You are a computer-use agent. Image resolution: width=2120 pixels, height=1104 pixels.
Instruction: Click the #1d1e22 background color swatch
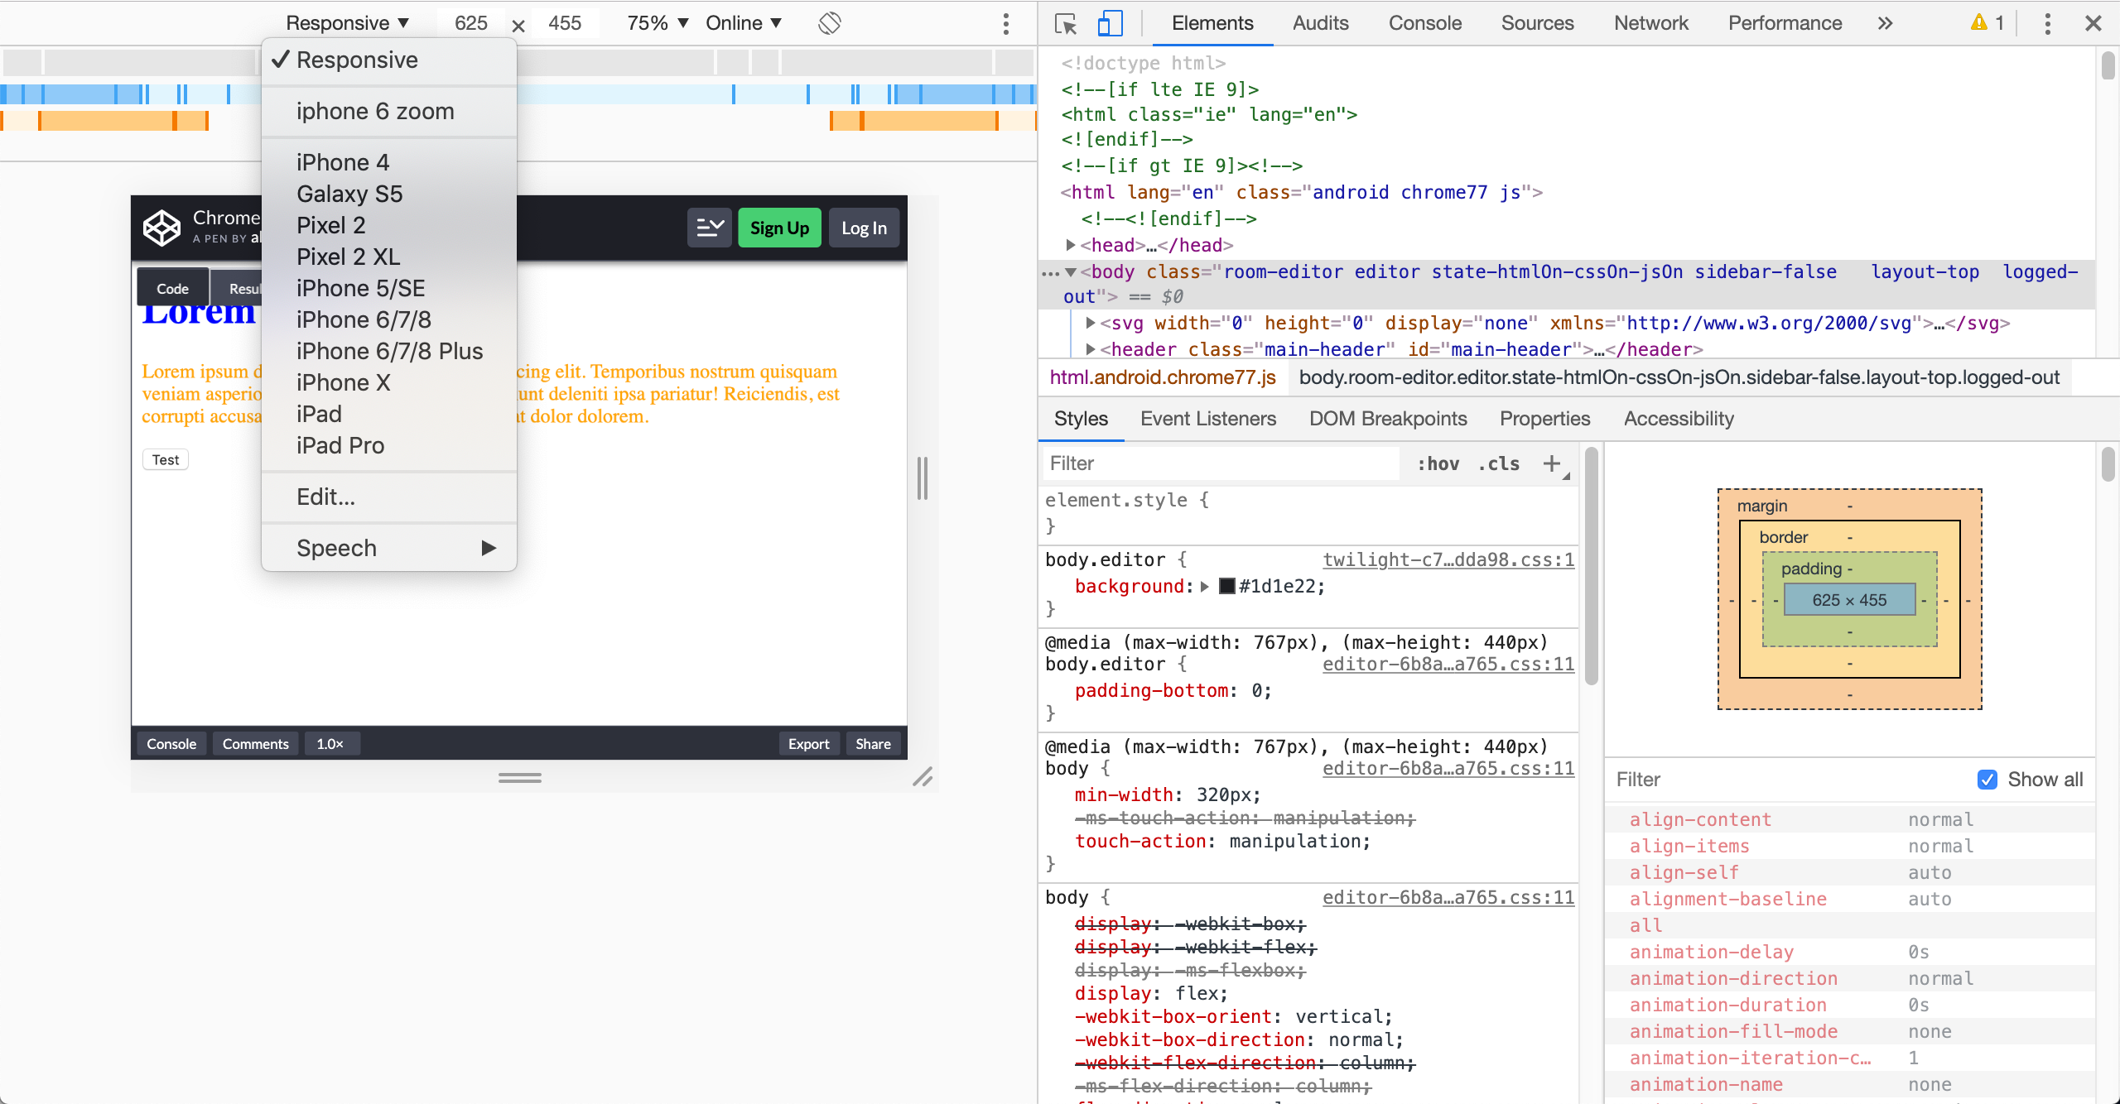1227,586
